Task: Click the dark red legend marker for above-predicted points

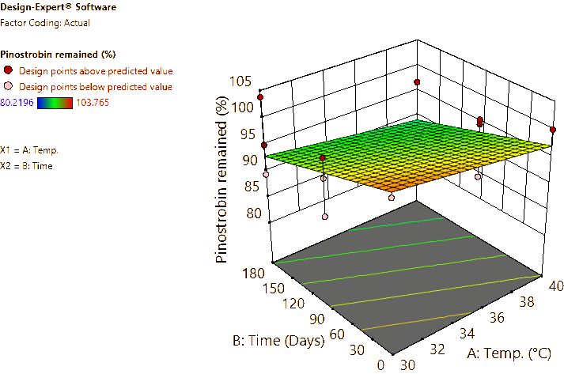Action: pyautogui.click(x=8, y=70)
